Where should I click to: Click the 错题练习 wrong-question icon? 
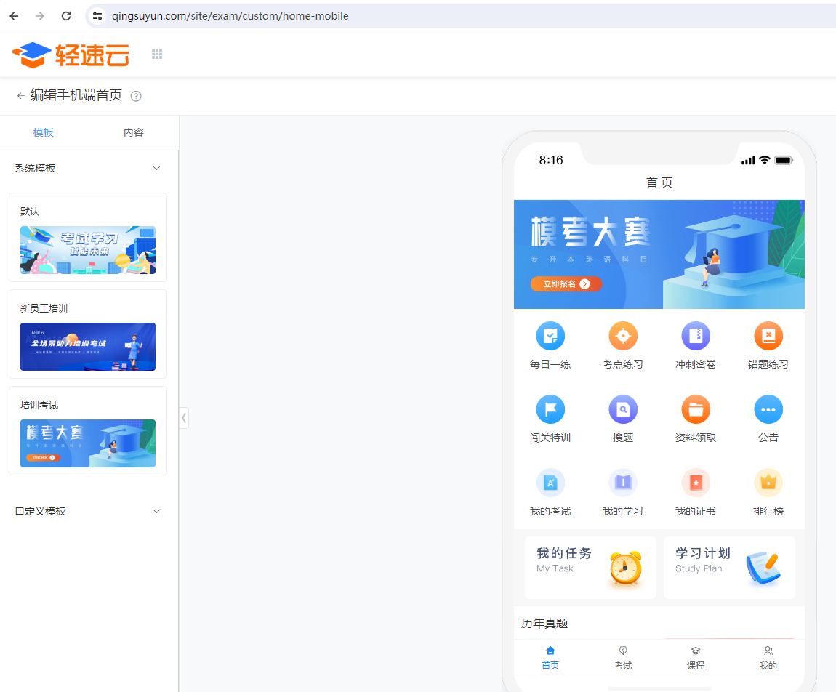(x=768, y=336)
